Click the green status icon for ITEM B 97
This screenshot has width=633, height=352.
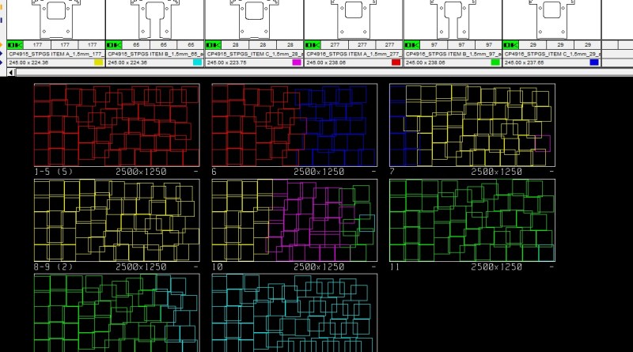tap(411, 45)
